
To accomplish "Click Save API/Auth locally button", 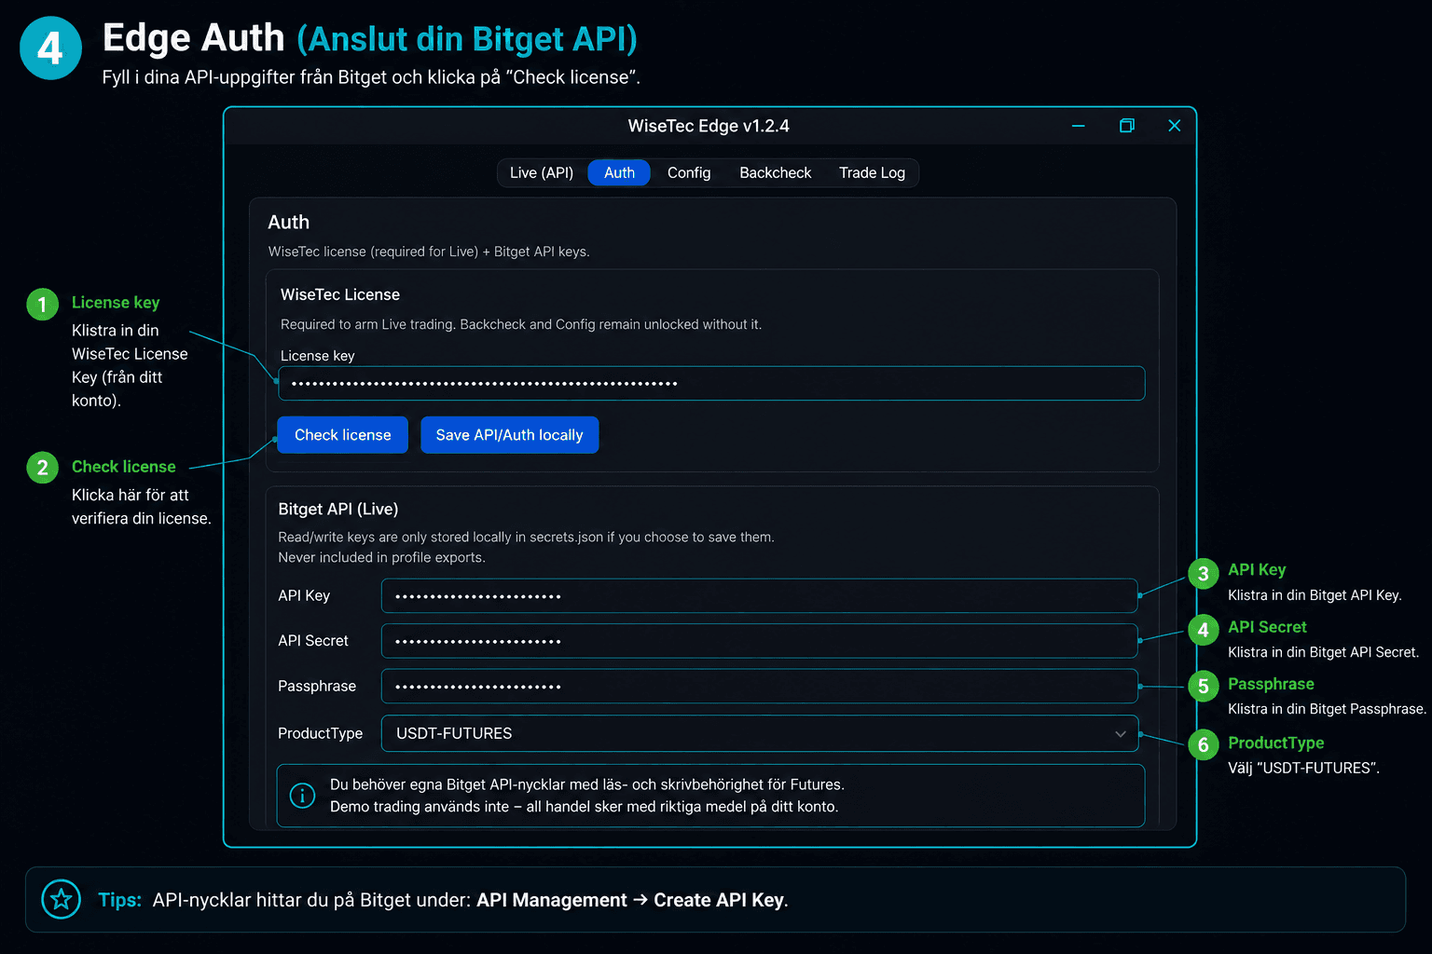I will 509,435.
